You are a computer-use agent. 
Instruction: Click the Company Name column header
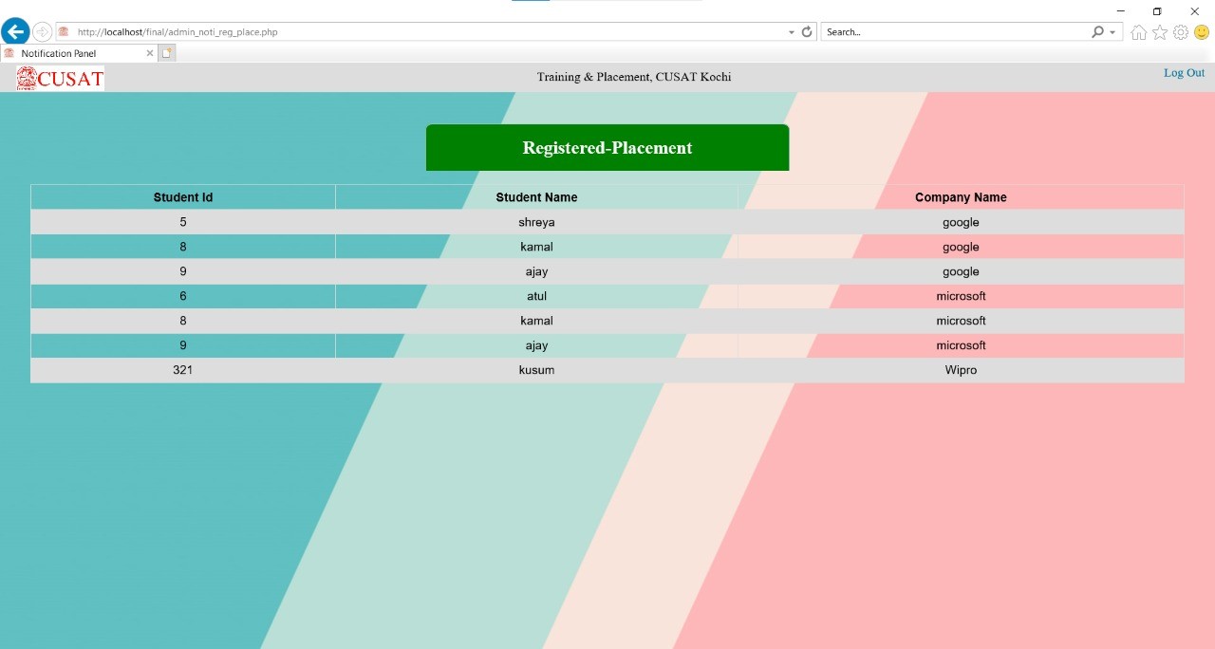pos(961,197)
